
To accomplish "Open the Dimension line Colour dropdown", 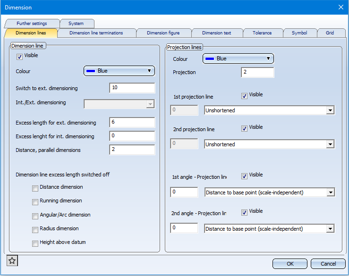I will [119, 71].
